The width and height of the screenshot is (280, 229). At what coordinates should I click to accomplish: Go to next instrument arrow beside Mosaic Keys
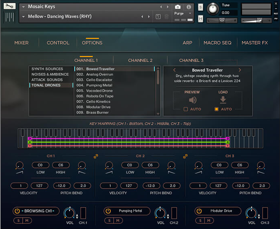pos(168,7)
